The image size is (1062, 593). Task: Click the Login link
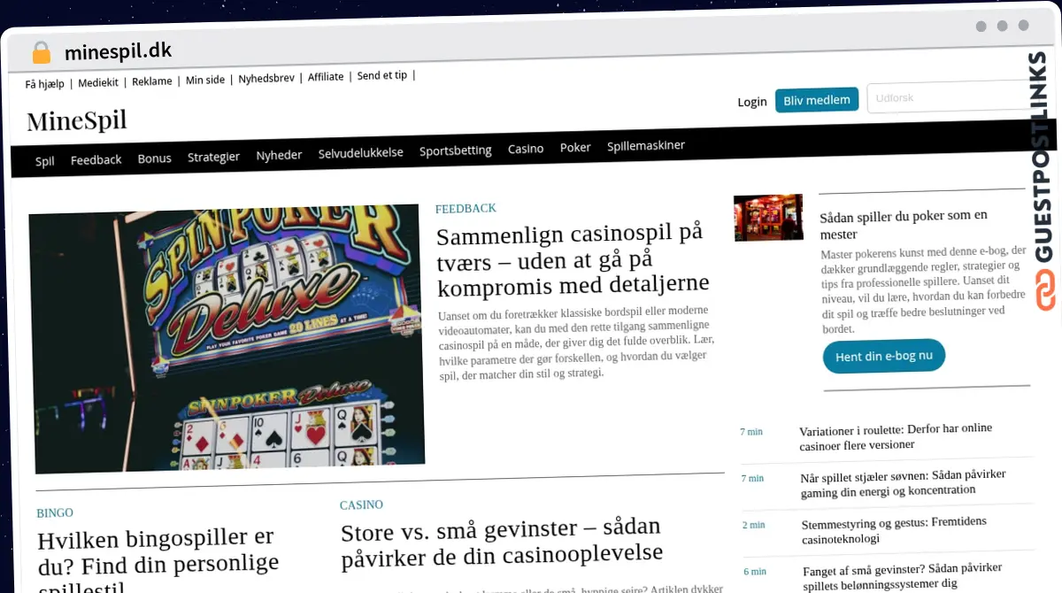coord(752,102)
